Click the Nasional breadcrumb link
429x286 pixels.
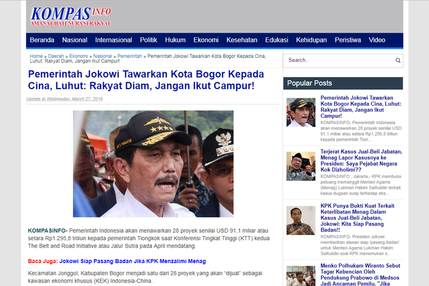point(102,56)
